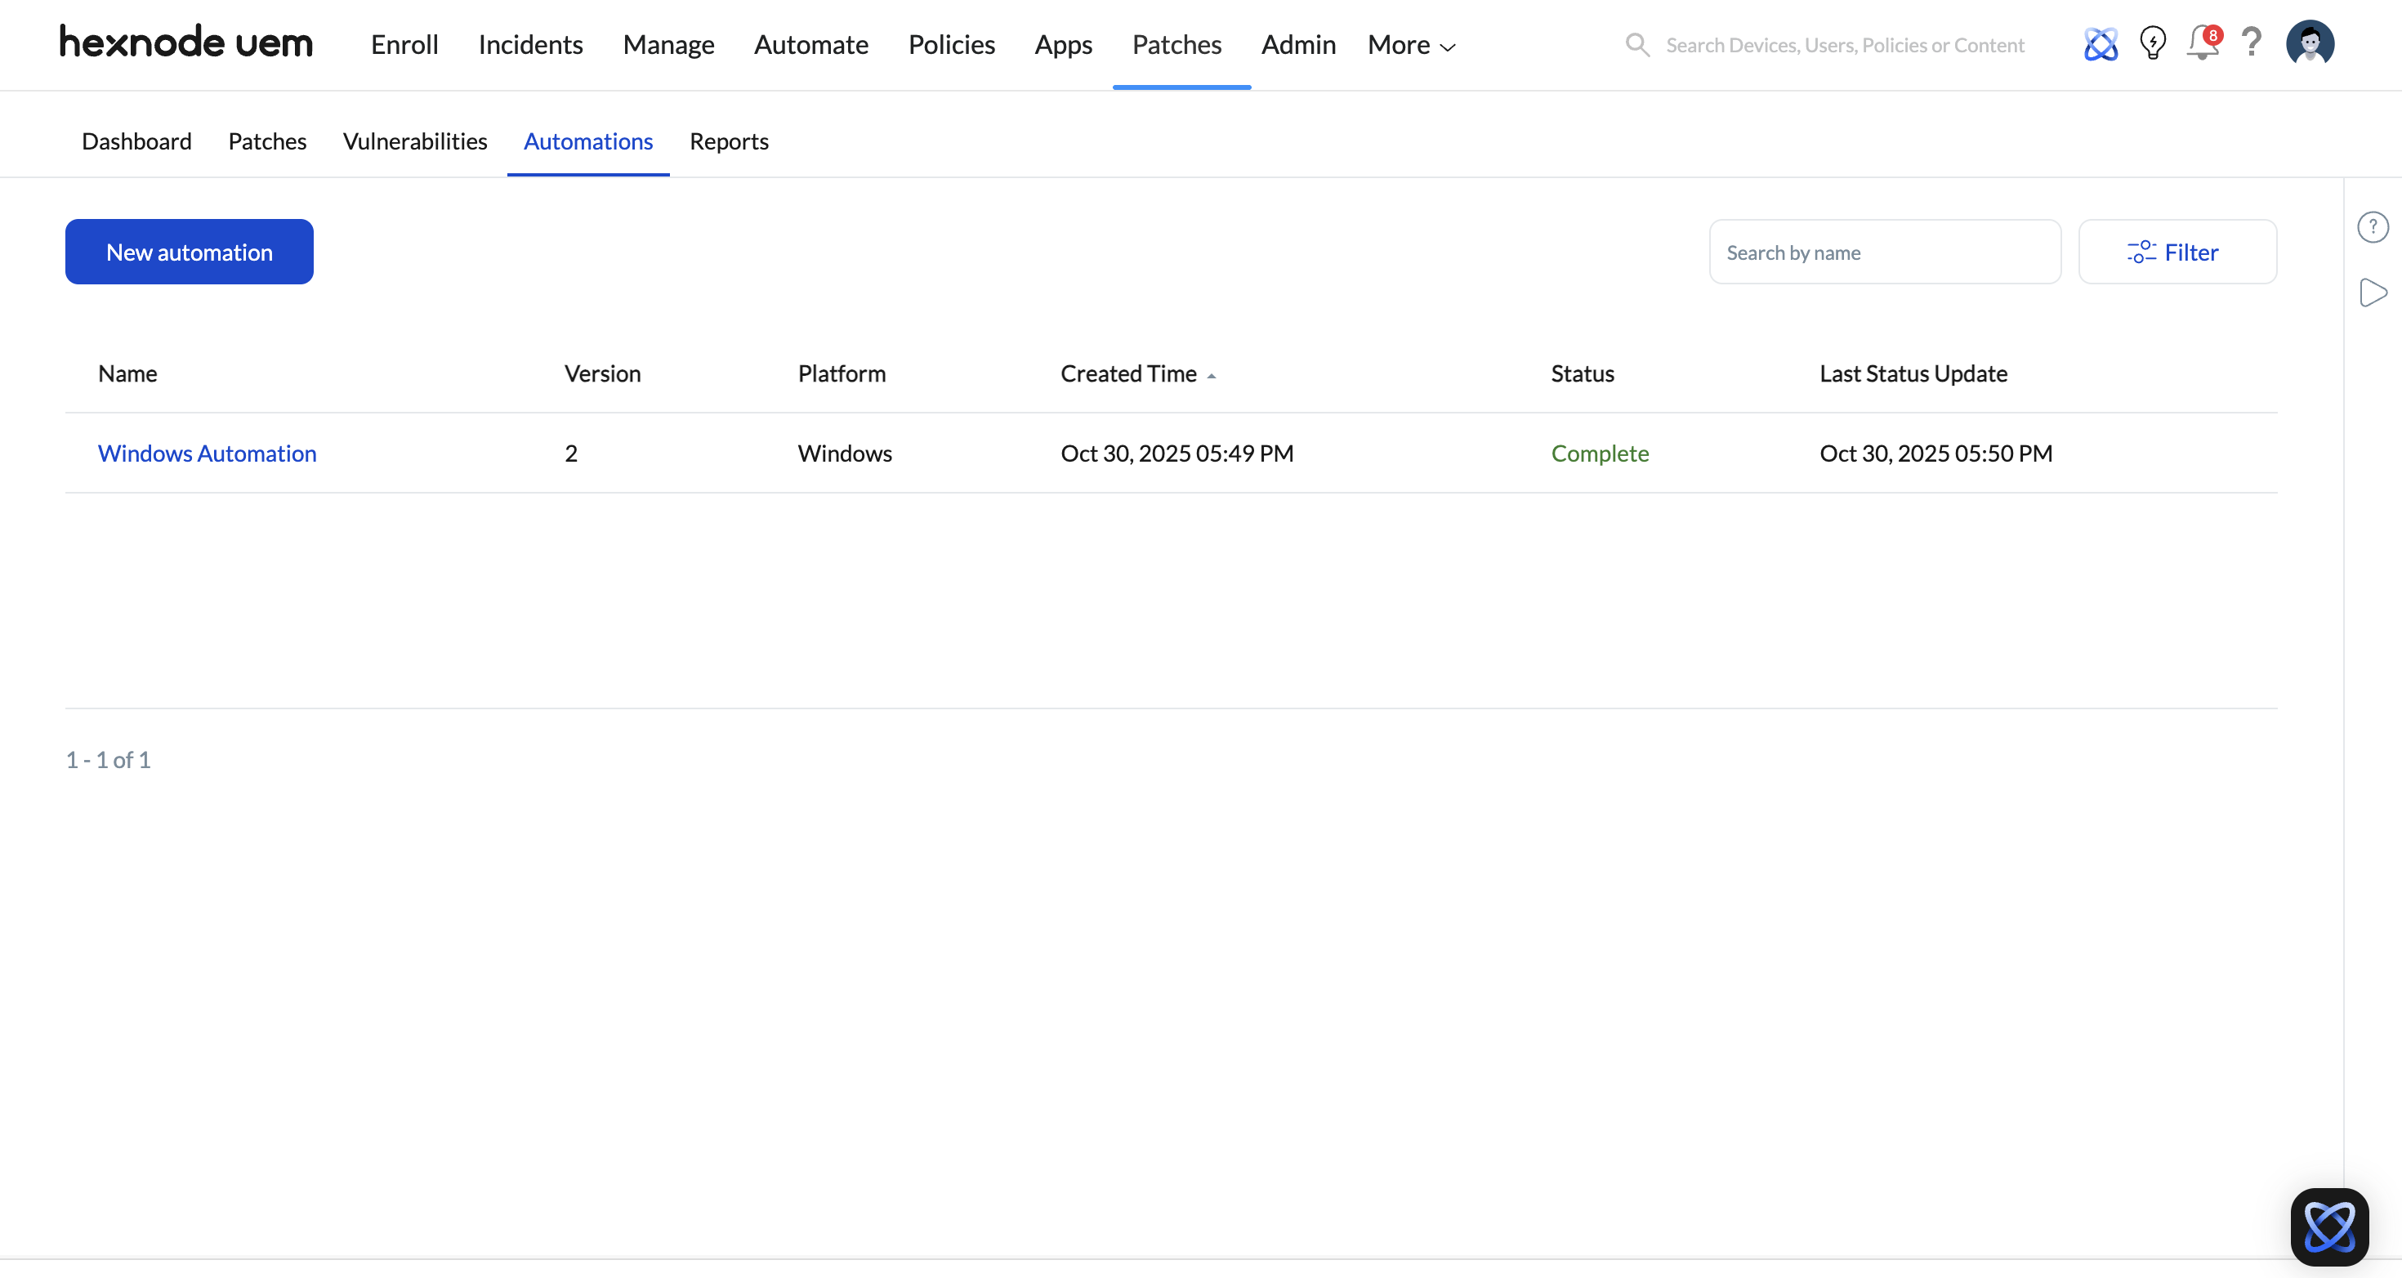Image resolution: width=2402 pixels, height=1278 pixels.
Task: Open the Windows Automation link
Action: click(x=207, y=454)
